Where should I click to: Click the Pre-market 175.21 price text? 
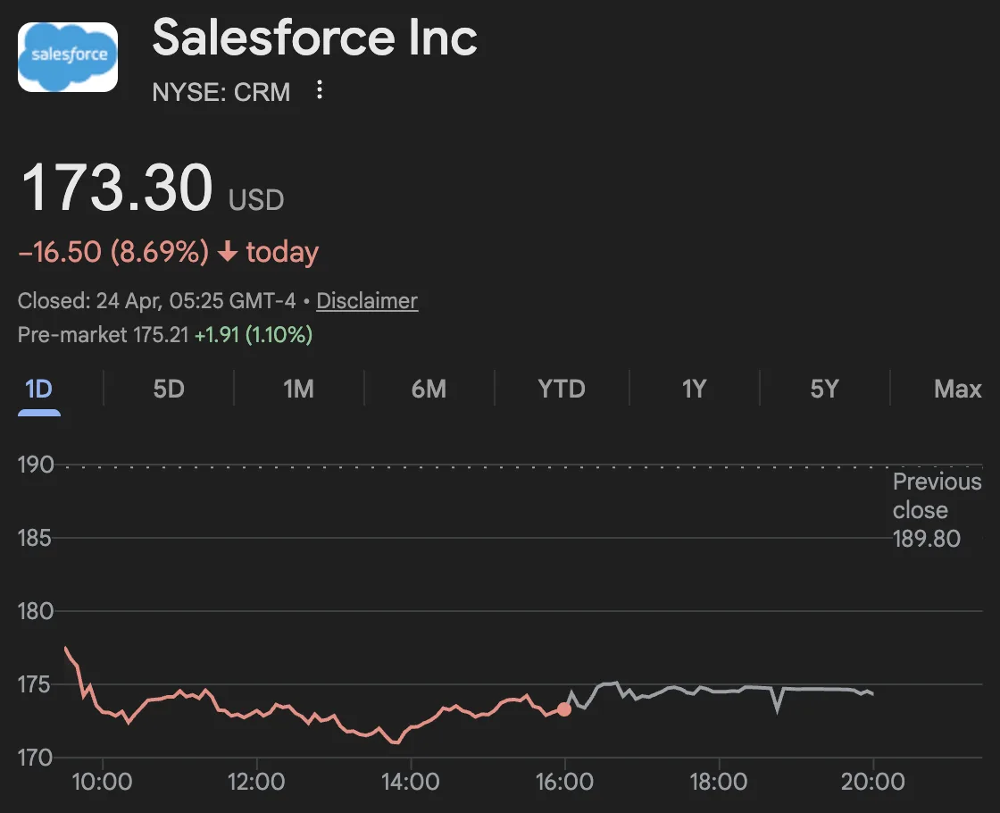pyautogui.click(x=103, y=335)
